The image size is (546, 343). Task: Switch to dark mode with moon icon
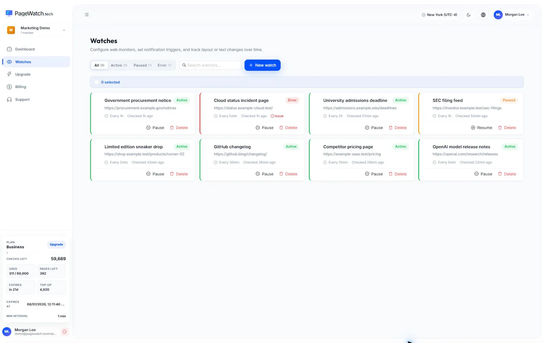point(469,15)
